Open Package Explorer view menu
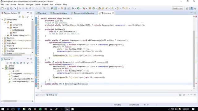The height and width of the screenshot is (111, 198). coord(32,17)
